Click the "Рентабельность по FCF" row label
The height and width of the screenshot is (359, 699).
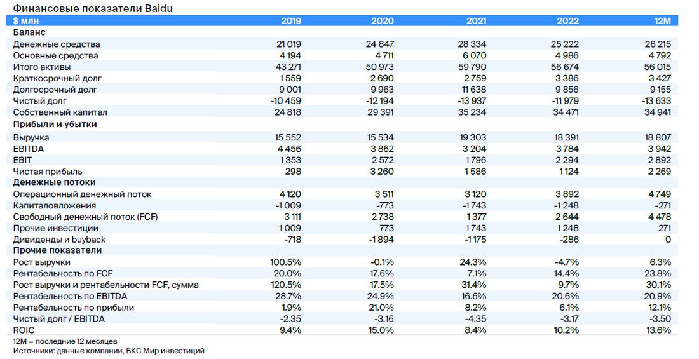coord(63,274)
